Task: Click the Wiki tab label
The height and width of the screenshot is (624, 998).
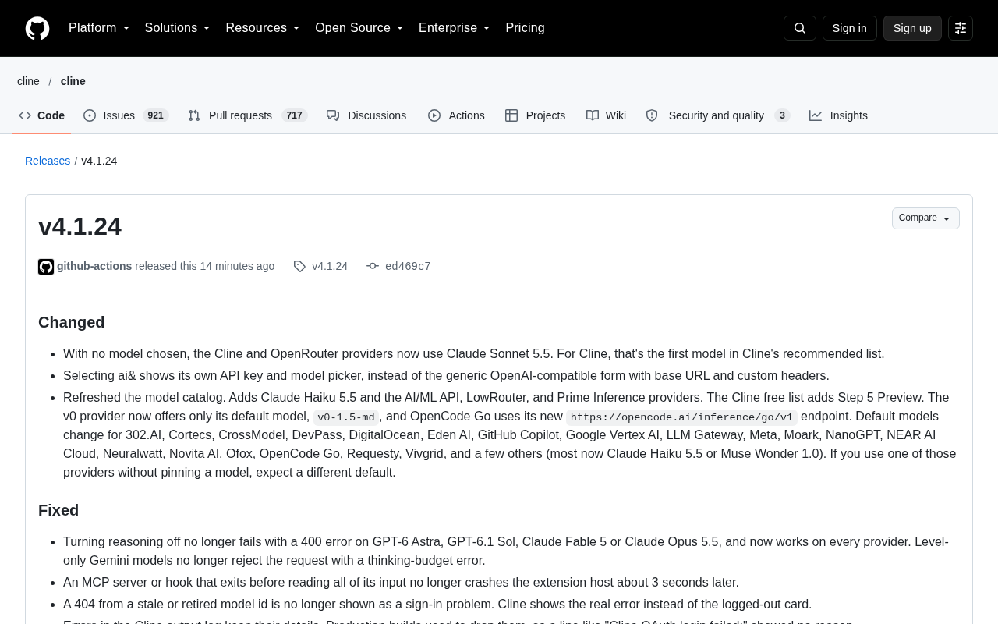Action: pyautogui.click(x=616, y=115)
